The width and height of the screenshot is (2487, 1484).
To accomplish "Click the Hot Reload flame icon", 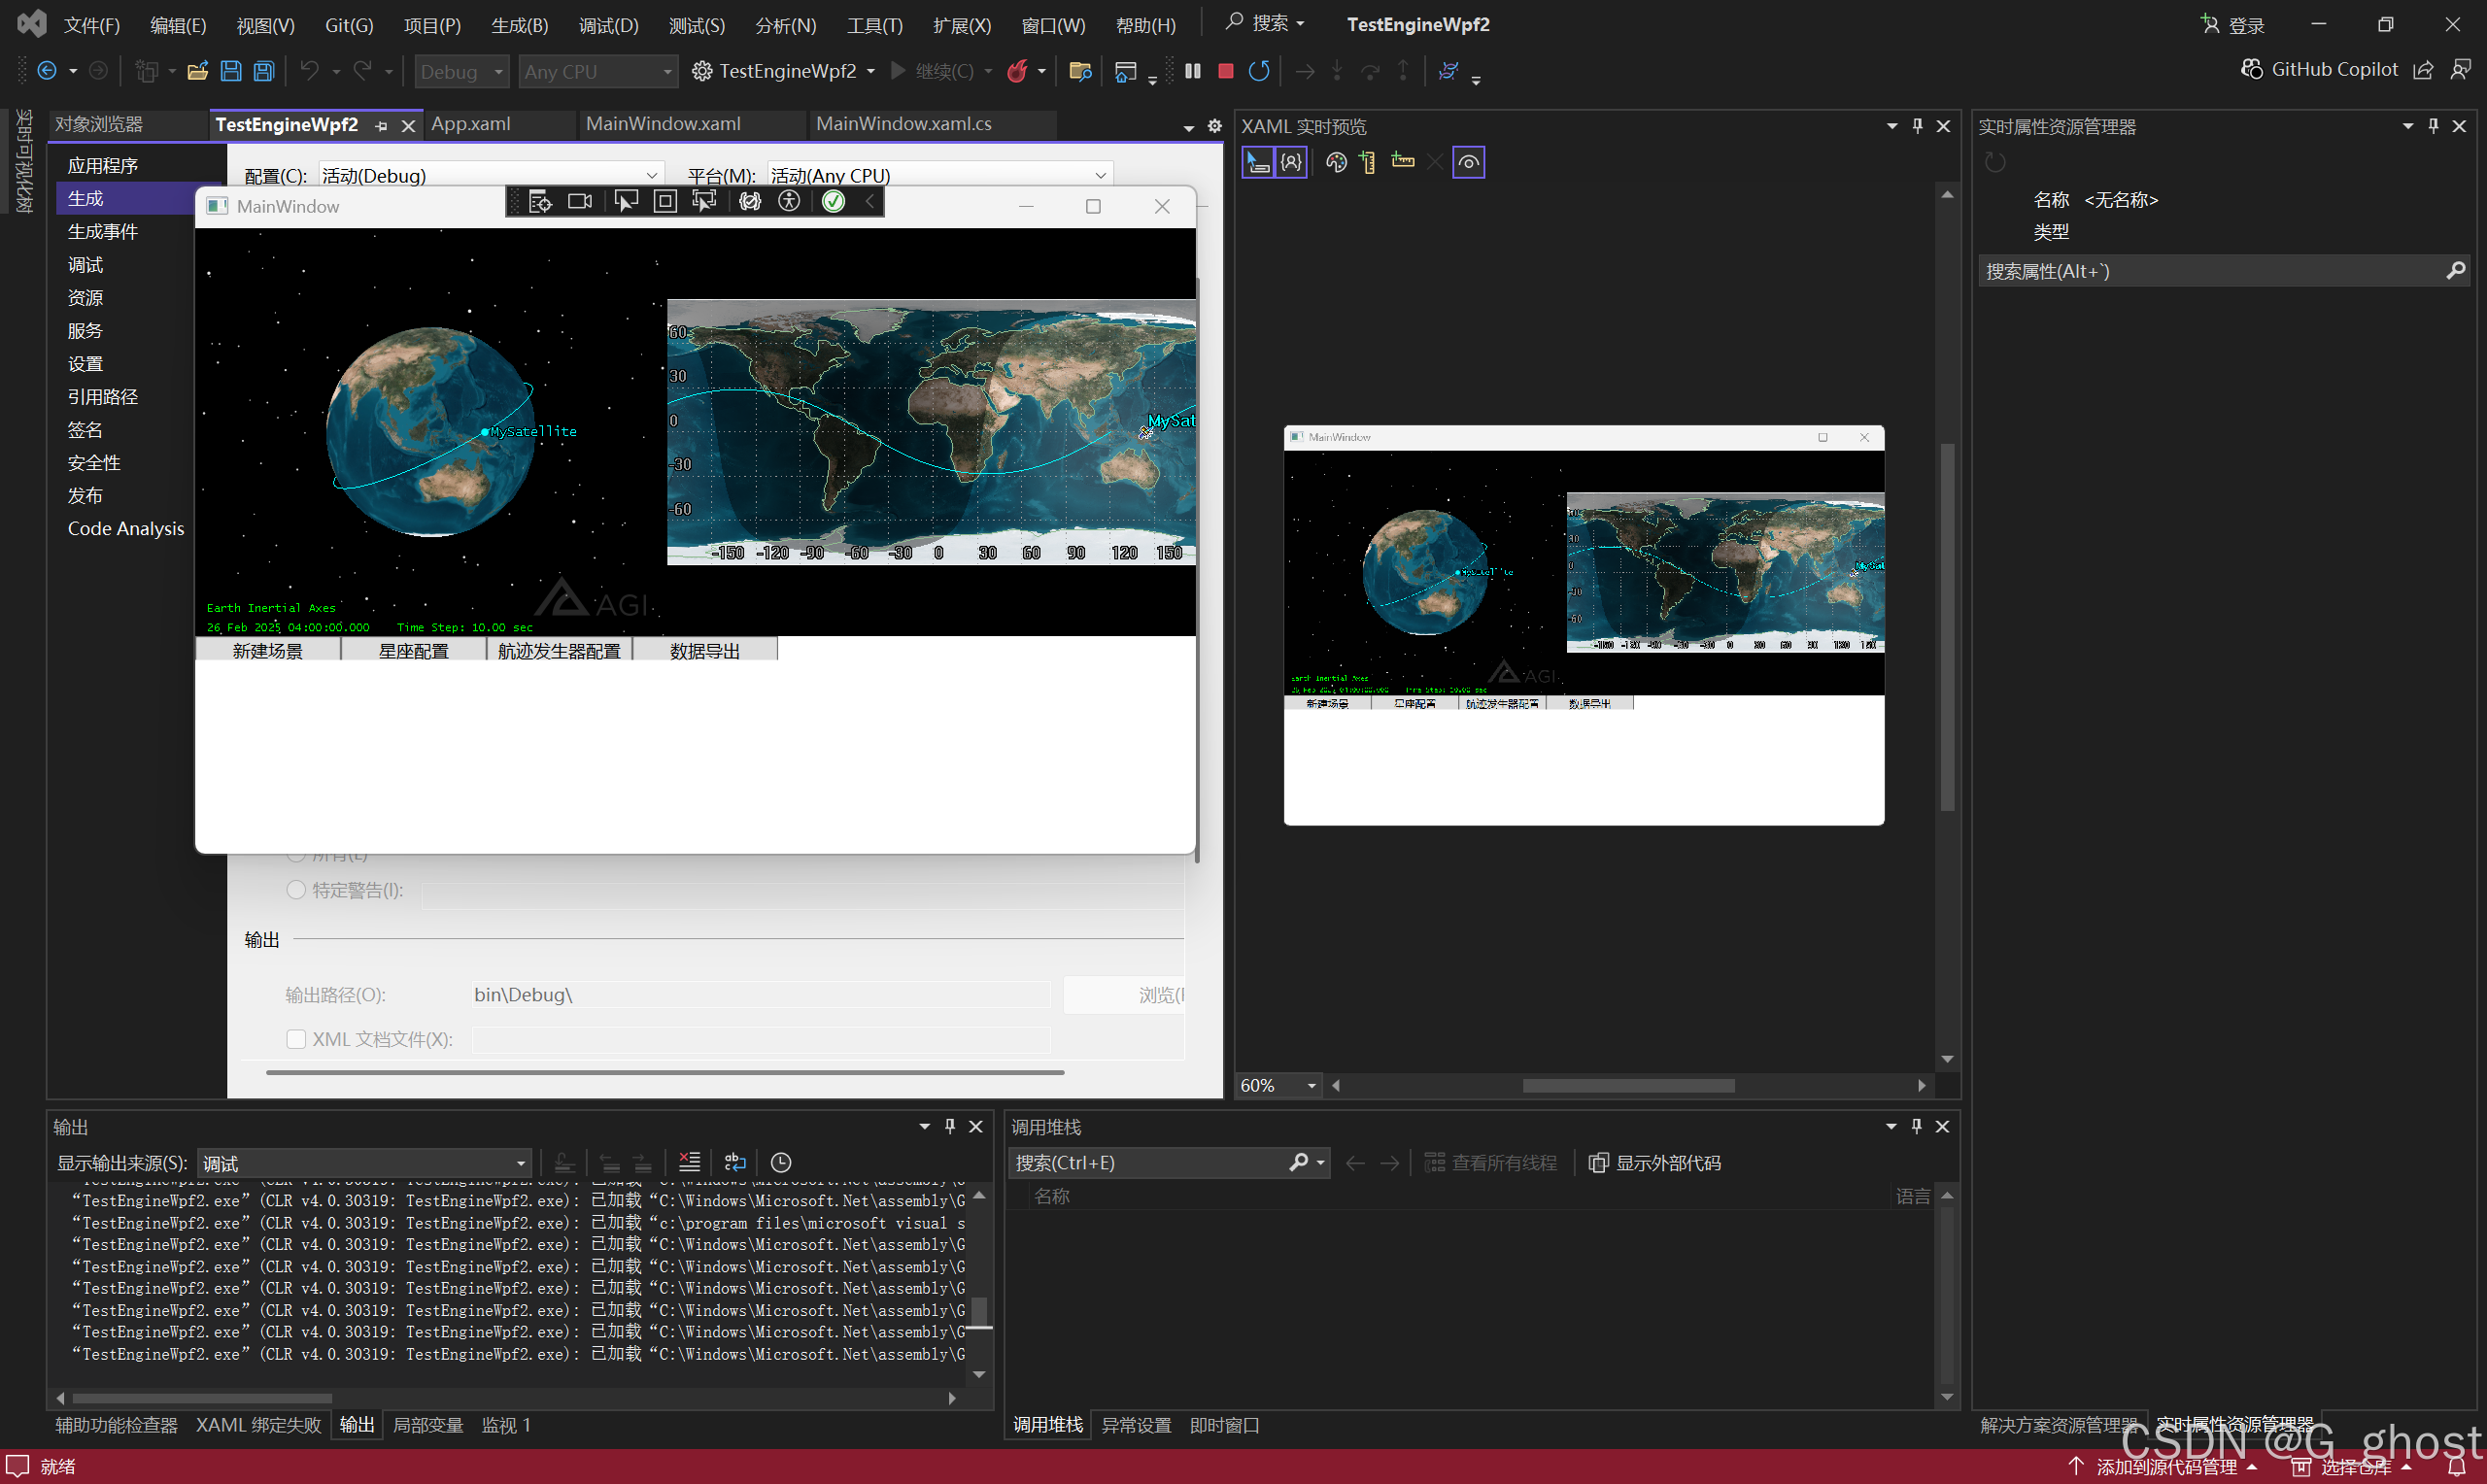I will tap(1017, 71).
